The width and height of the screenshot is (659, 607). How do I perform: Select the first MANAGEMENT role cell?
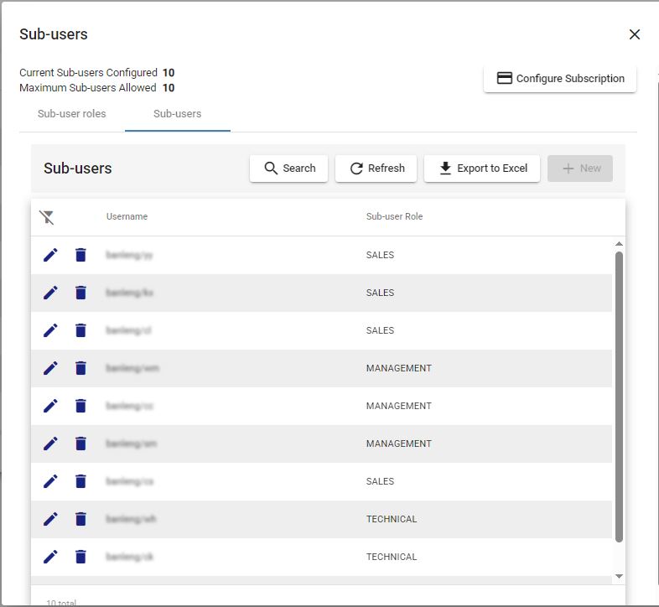coord(398,368)
